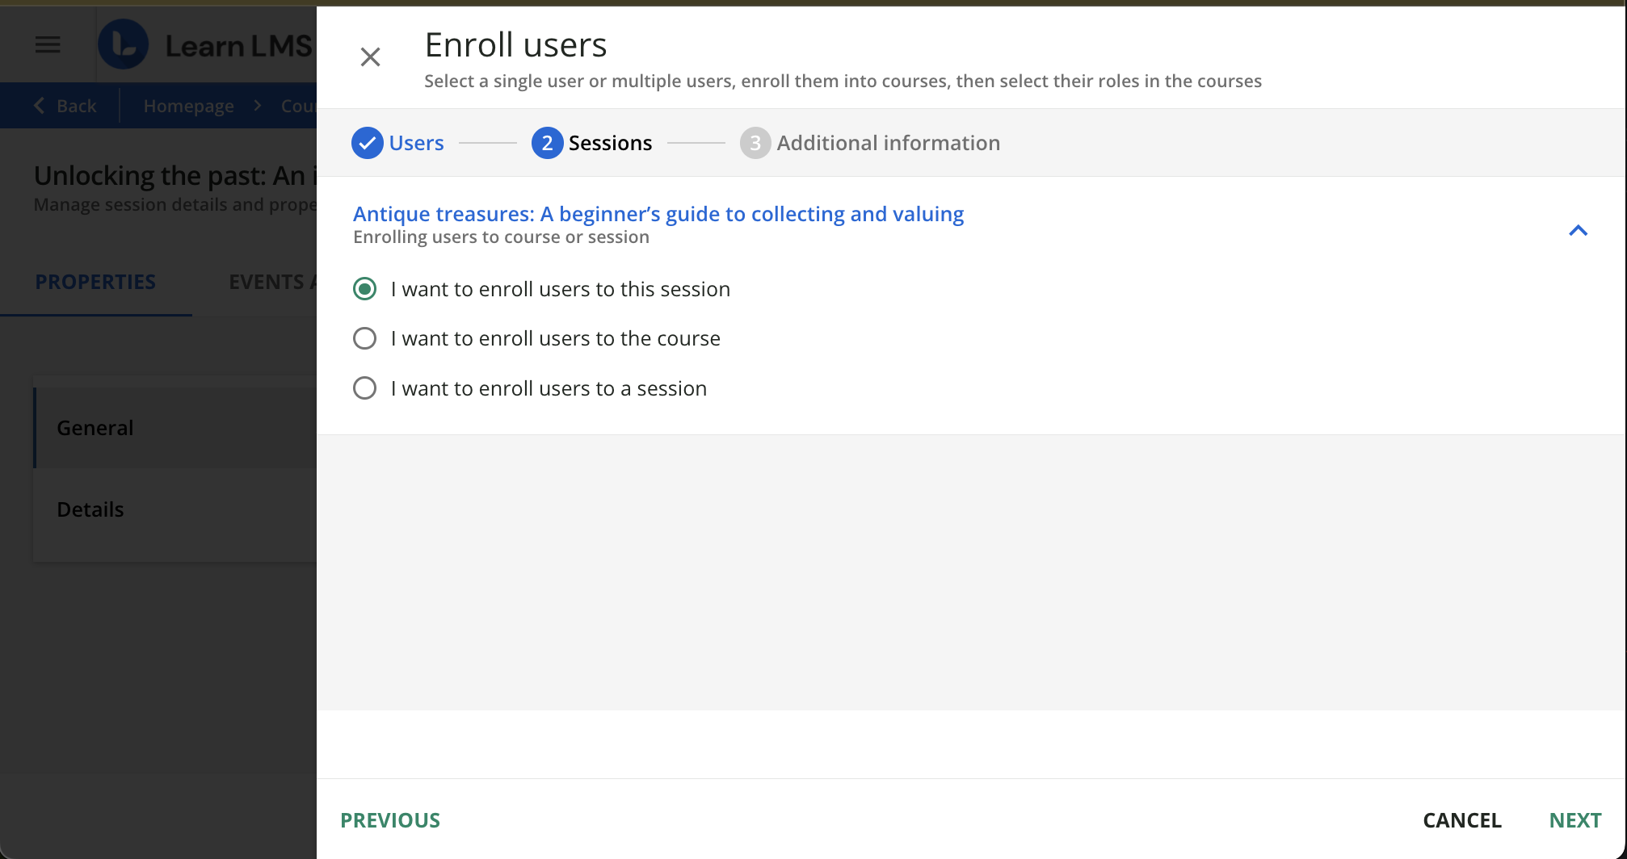Switch to the Properties tab
The width and height of the screenshot is (1627, 859).
95,282
